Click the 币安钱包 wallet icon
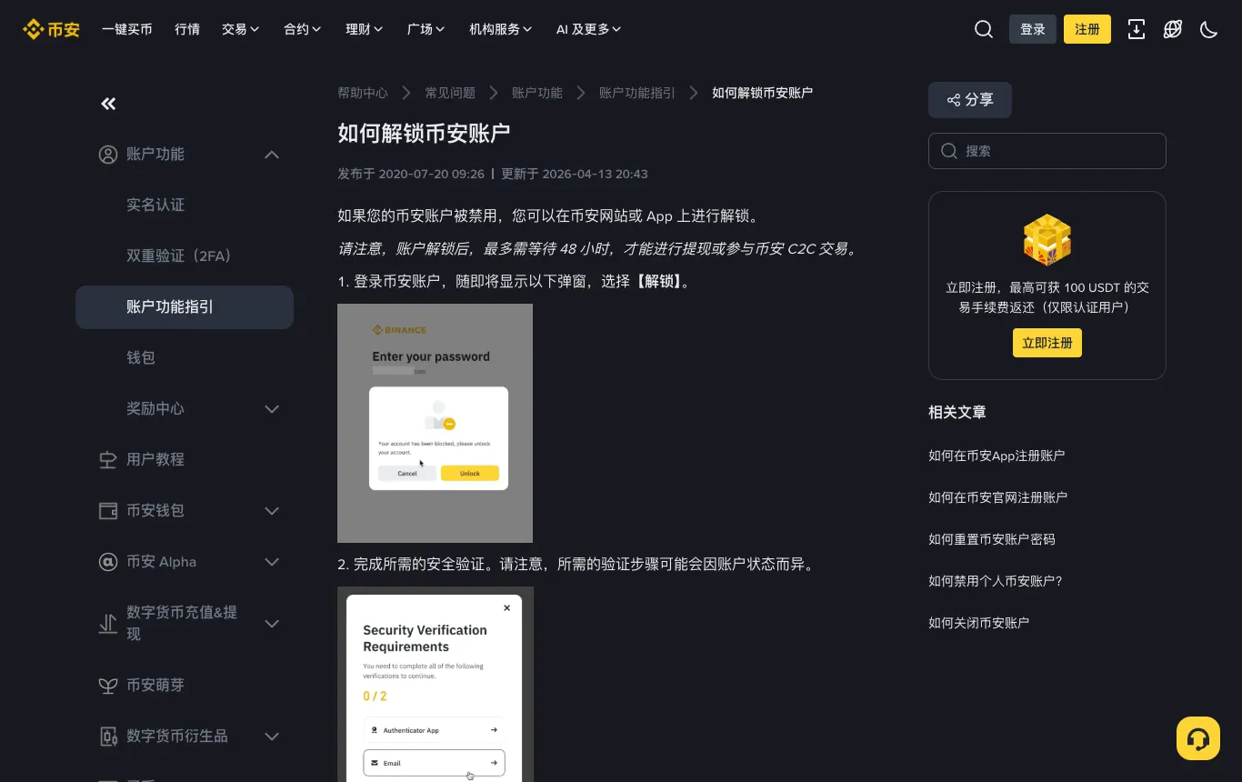The image size is (1242, 782). [x=108, y=511]
